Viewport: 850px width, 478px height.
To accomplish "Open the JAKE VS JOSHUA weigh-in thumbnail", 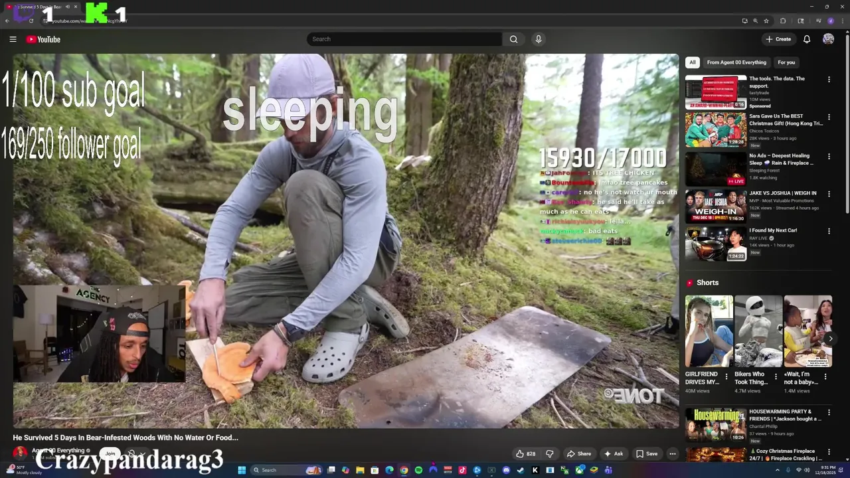I will 716,206.
